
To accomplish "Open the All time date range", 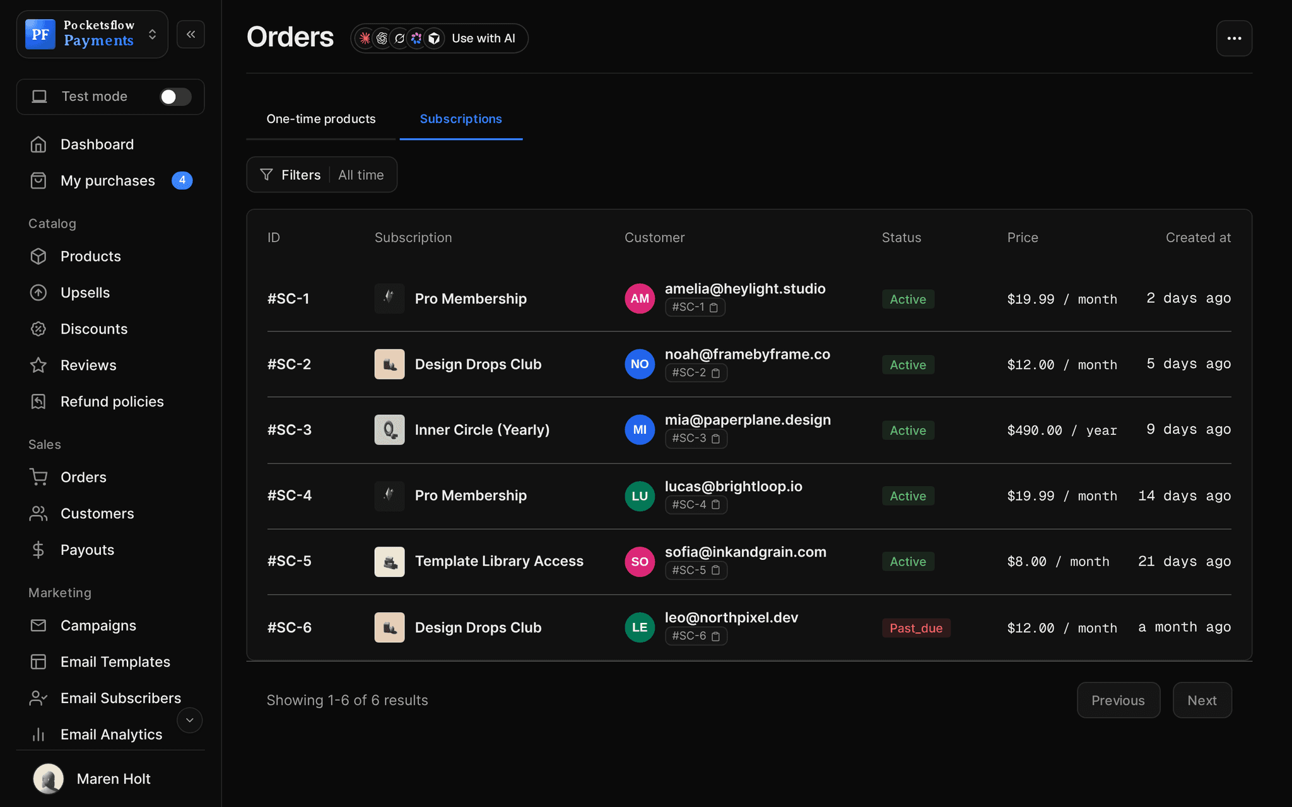I will point(361,175).
